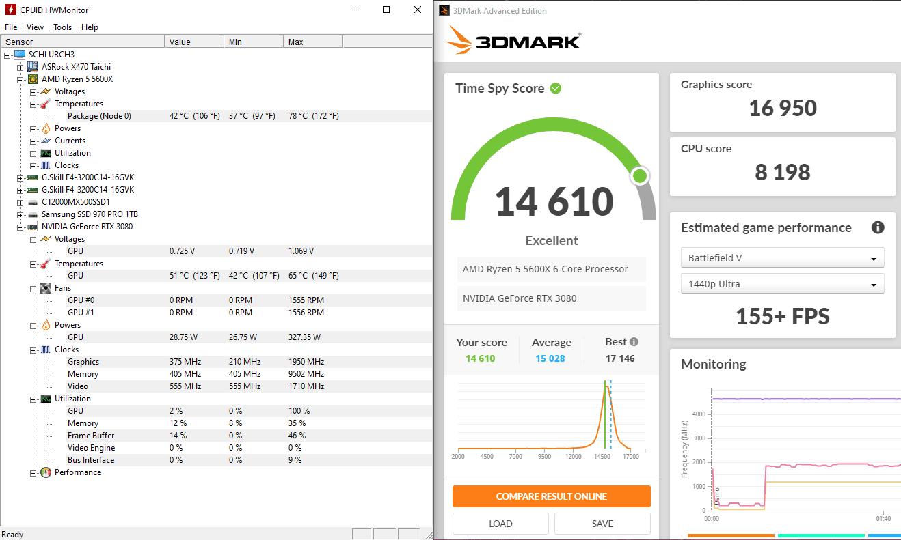This screenshot has height=540, width=901.
Task: Click the teal segment below the Monitoring chart
Action: [x=821, y=536]
